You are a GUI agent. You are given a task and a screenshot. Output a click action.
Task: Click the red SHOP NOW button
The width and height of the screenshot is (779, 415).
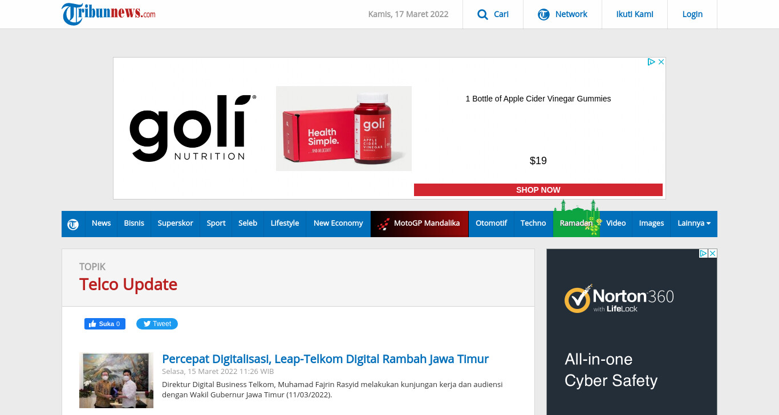[x=538, y=190]
